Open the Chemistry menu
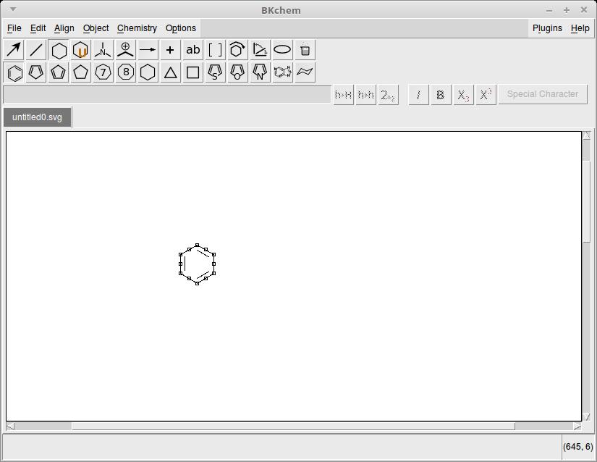Image resolution: width=597 pixels, height=462 pixels. pyautogui.click(x=137, y=28)
